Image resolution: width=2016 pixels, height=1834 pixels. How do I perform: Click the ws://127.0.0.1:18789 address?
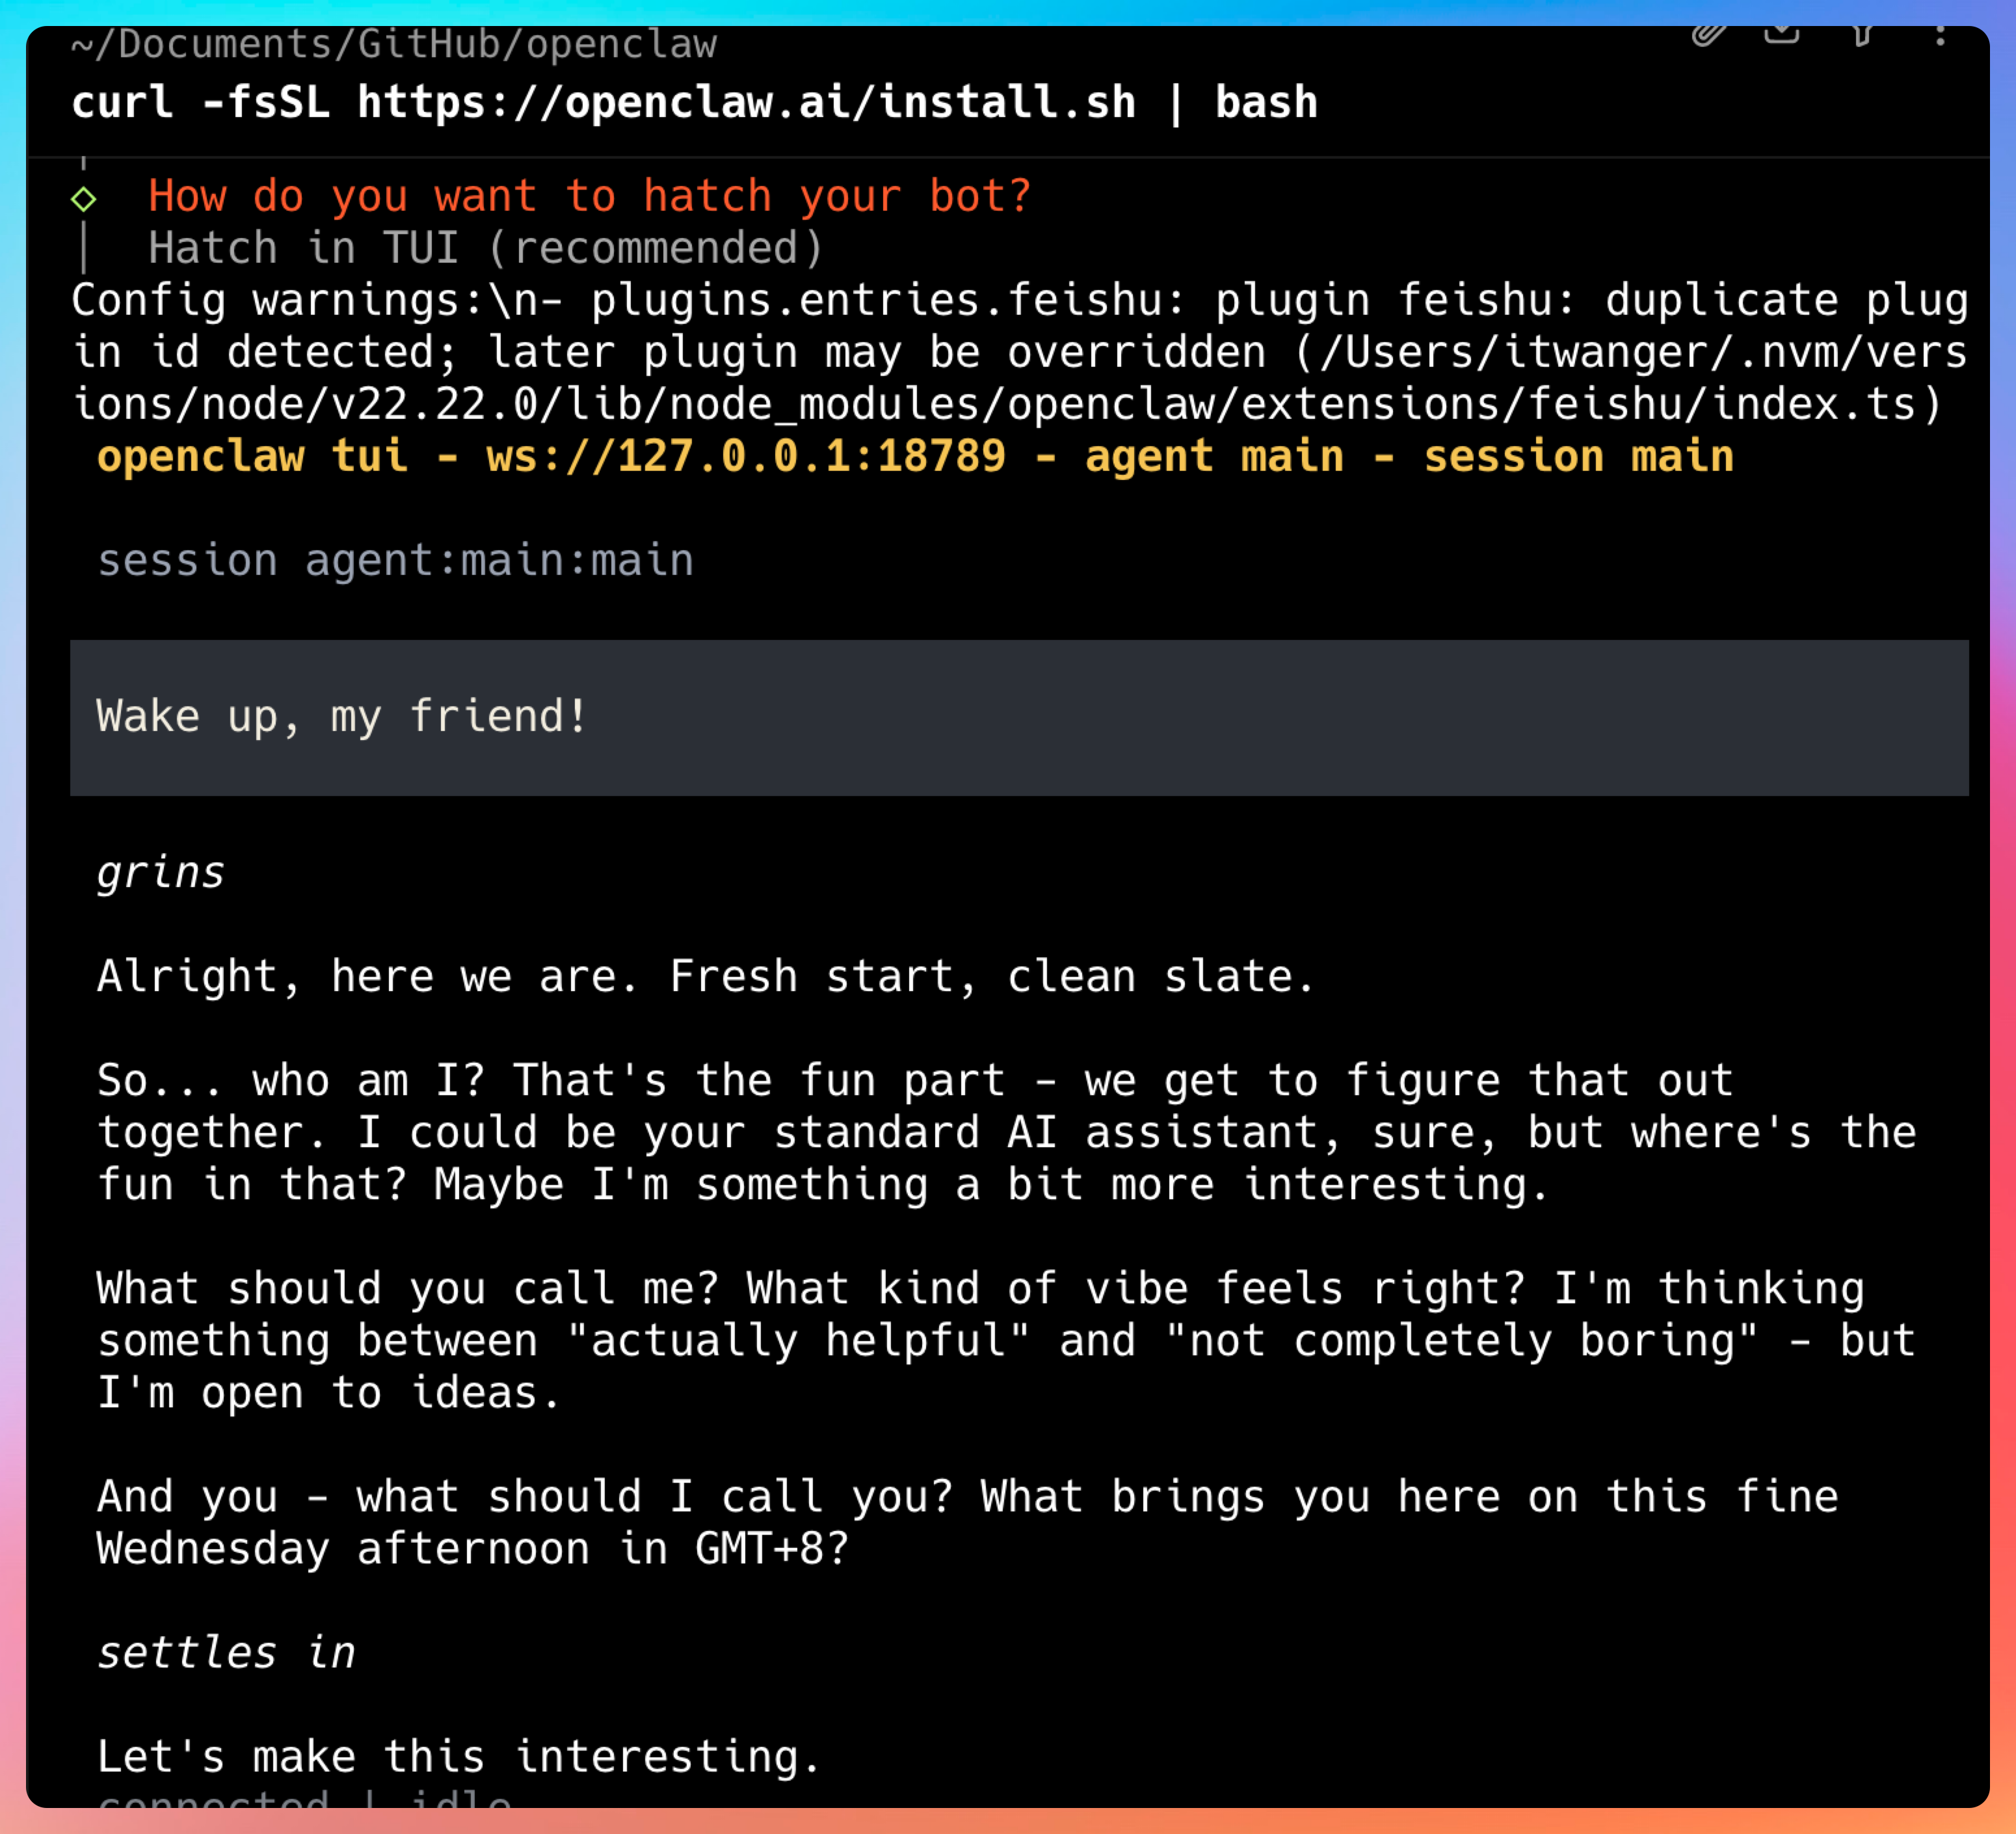[745, 457]
